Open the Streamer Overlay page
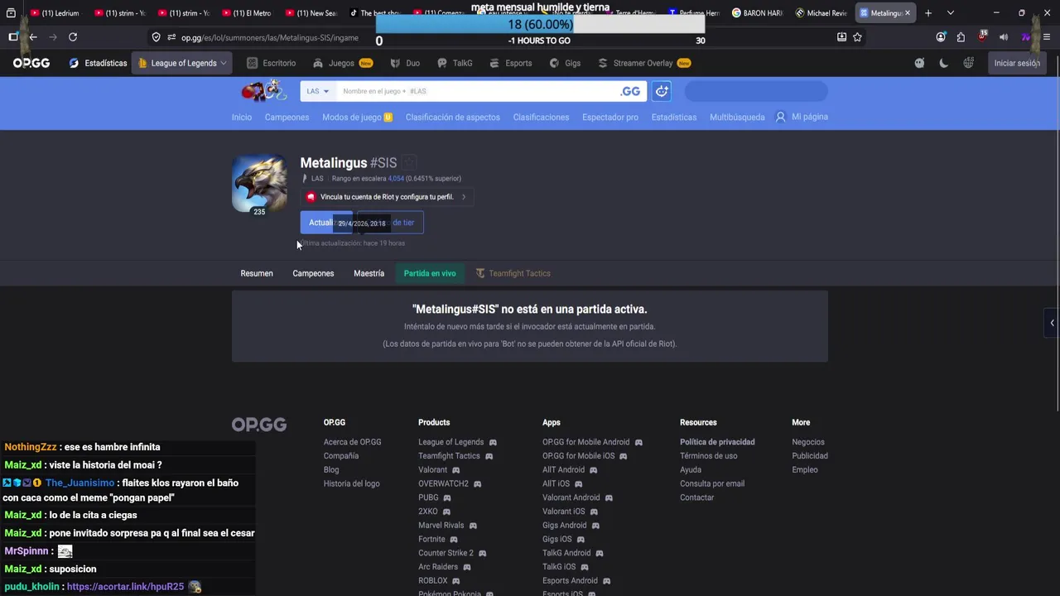The height and width of the screenshot is (596, 1060). coord(643,63)
